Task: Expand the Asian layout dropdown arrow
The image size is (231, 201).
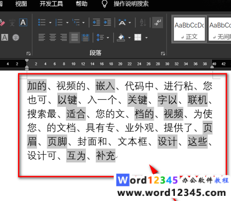Action: coord(130,23)
